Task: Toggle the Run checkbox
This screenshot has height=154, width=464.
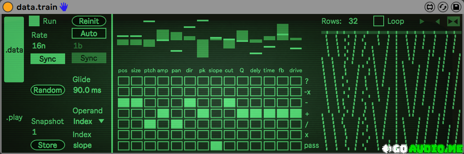Action: tap(34, 21)
